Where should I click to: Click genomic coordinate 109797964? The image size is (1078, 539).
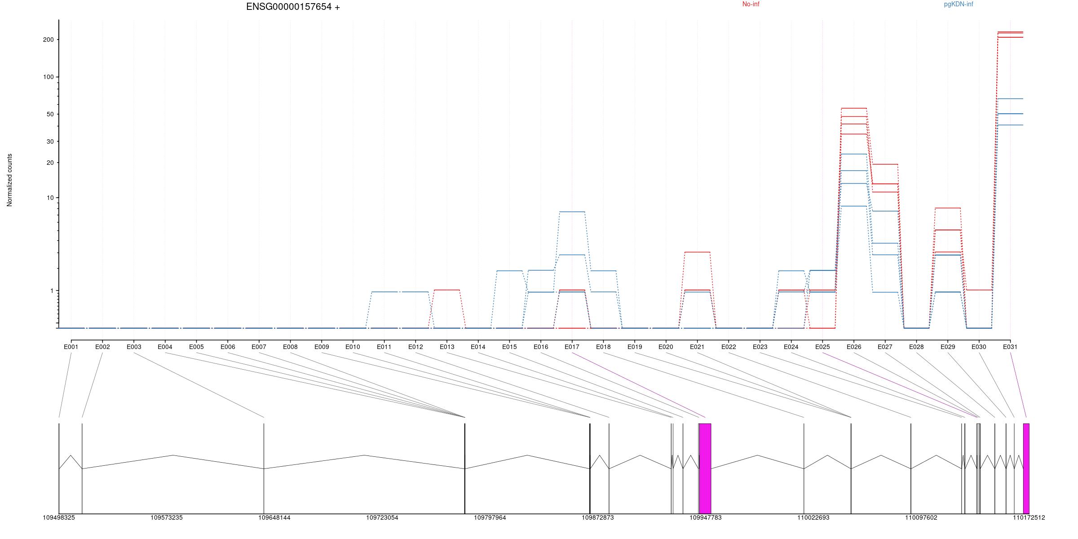coord(490,517)
